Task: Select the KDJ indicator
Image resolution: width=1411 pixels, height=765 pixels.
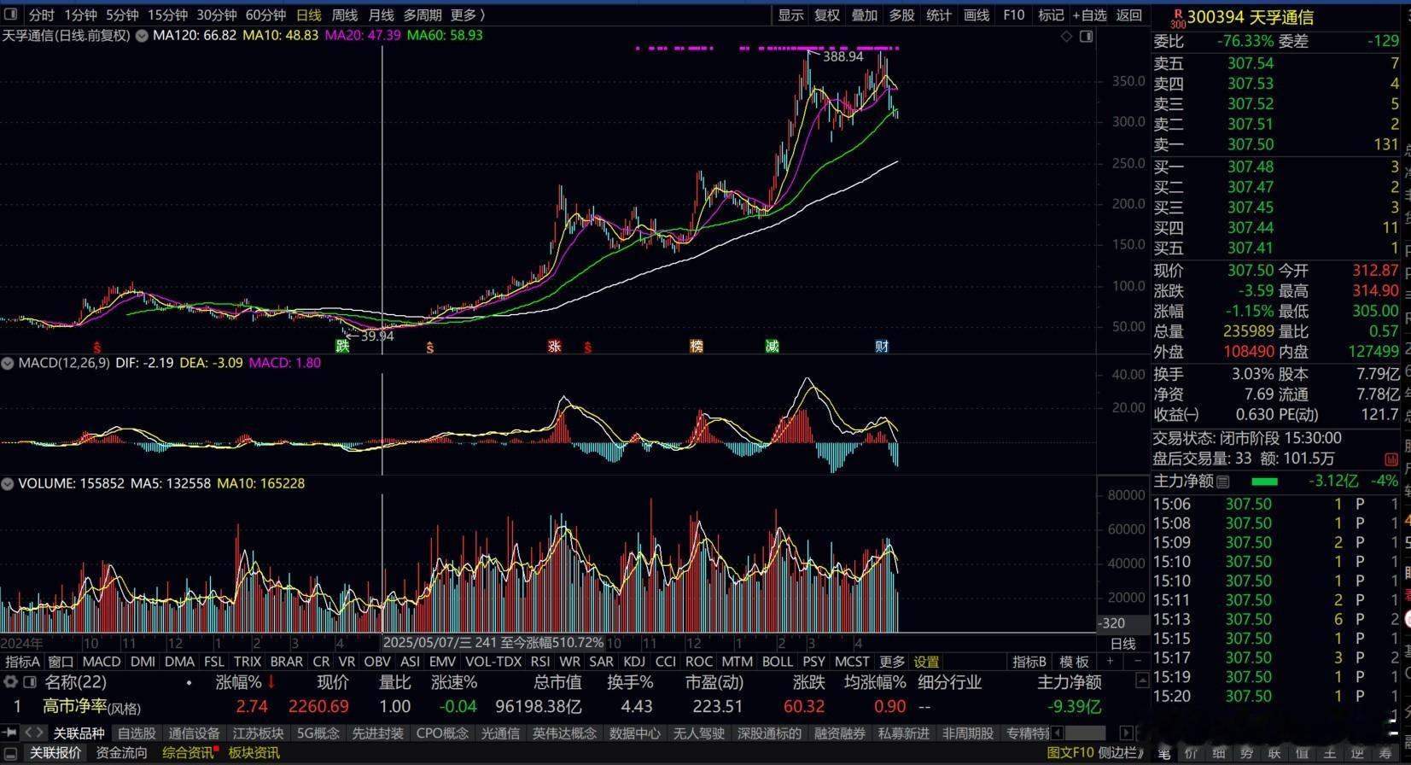Action: pyautogui.click(x=634, y=662)
